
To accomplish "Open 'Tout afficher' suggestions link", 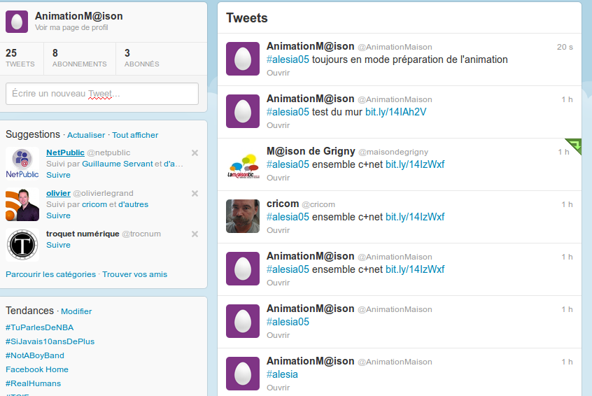I will tap(135, 135).
